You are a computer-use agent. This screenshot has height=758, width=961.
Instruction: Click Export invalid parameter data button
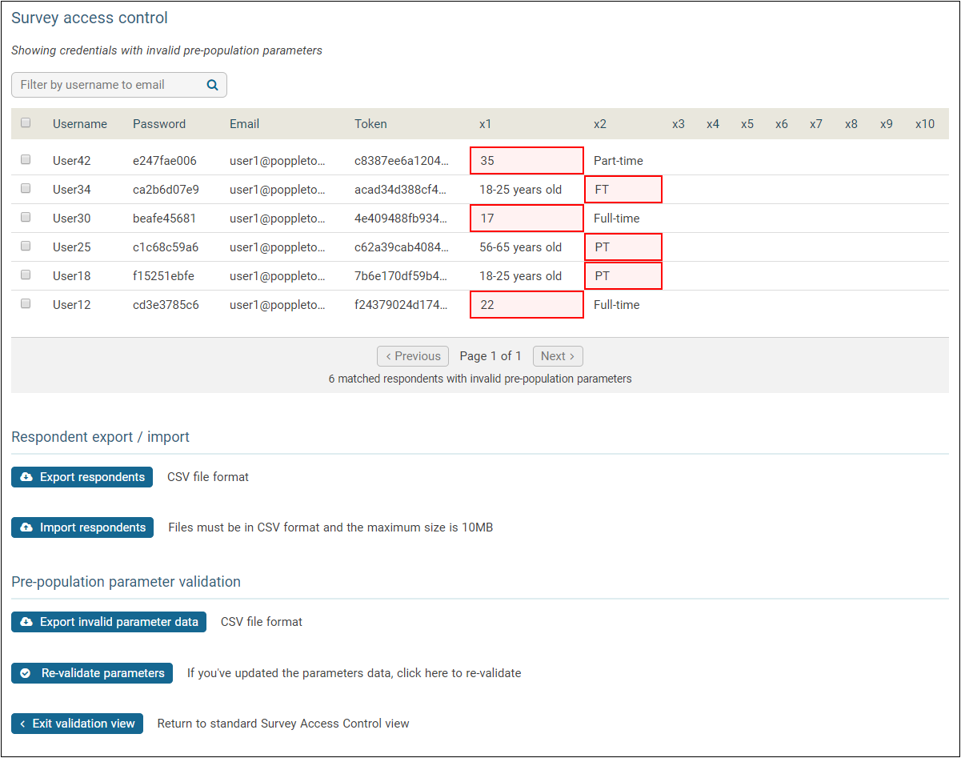(109, 622)
